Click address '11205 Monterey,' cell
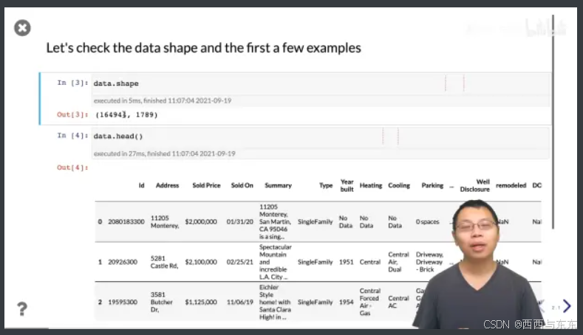 165,221
